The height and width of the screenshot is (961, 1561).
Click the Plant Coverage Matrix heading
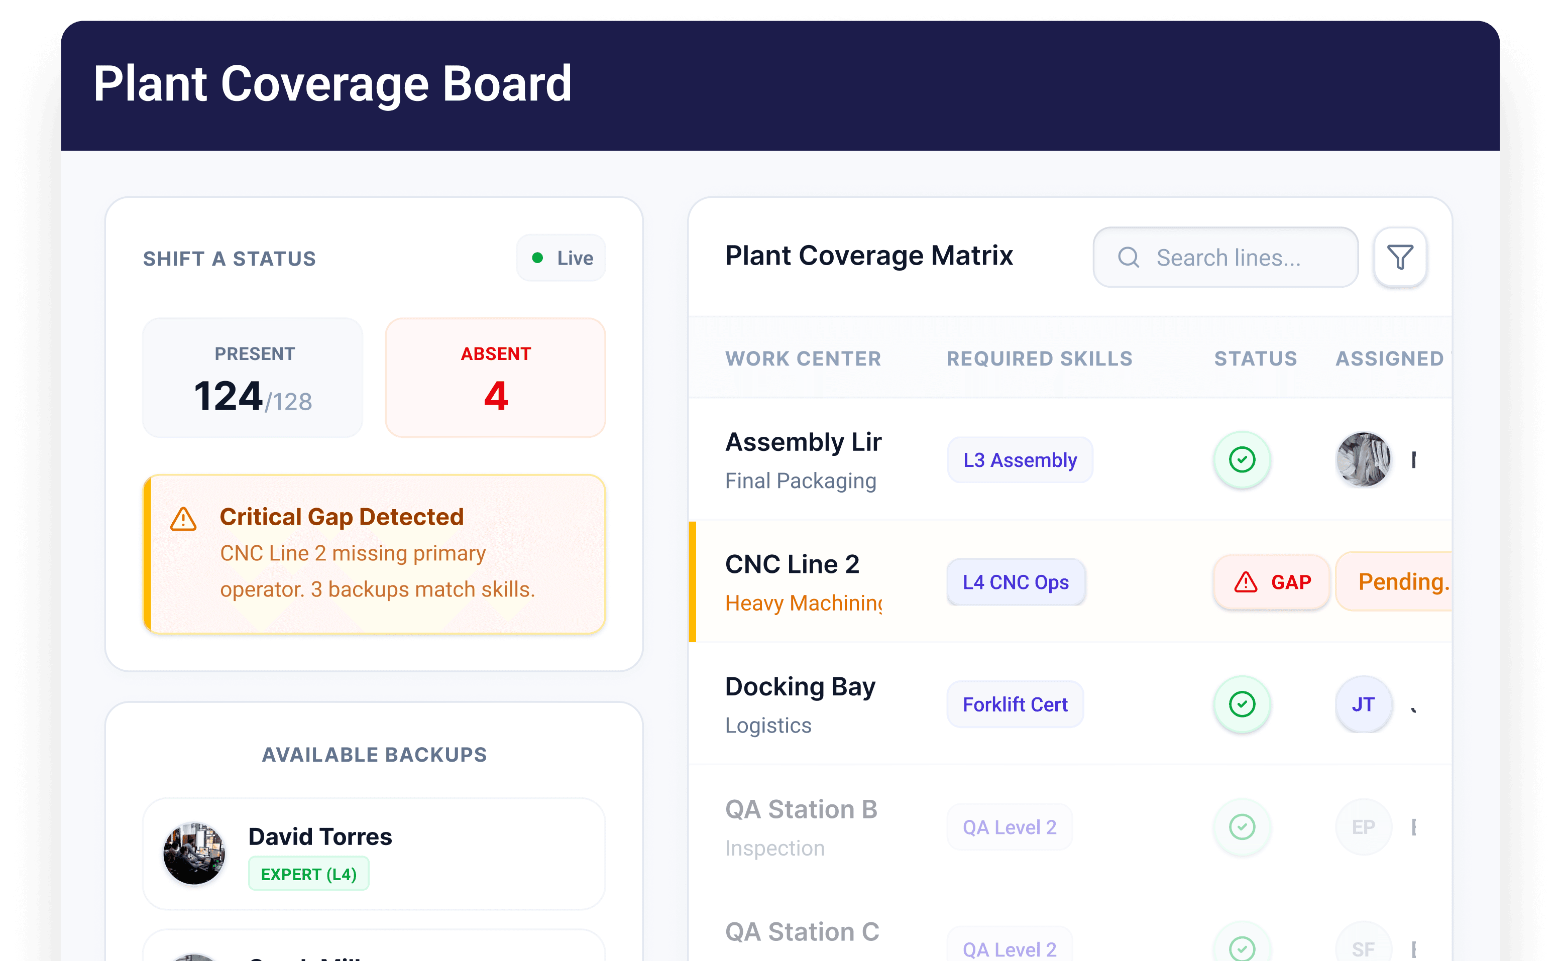click(x=869, y=256)
